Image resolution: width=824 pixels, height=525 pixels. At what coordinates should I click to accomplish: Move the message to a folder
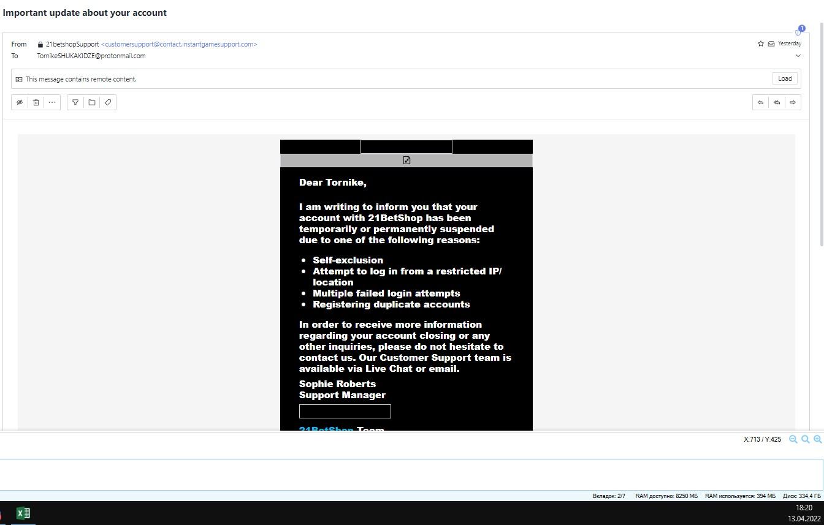click(92, 102)
